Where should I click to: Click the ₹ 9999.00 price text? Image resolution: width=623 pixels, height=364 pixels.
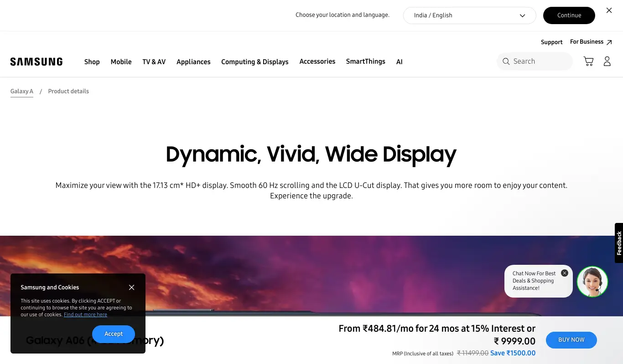pos(514,341)
